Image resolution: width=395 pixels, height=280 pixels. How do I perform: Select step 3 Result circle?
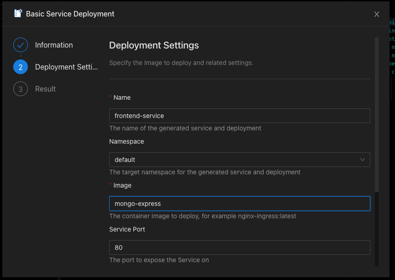click(21, 89)
